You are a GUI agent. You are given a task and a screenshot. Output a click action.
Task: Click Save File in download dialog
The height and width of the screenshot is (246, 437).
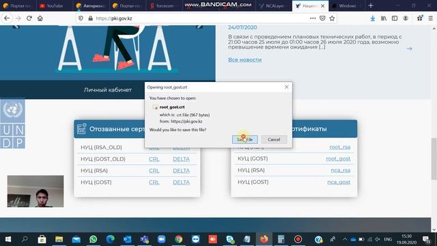point(244,139)
